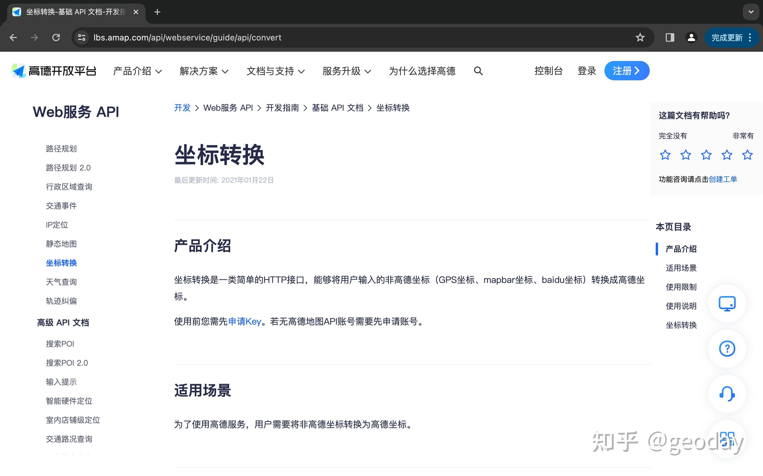Click the Web服务 API breadcrumb
This screenshot has width=763, height=476.
228,108
